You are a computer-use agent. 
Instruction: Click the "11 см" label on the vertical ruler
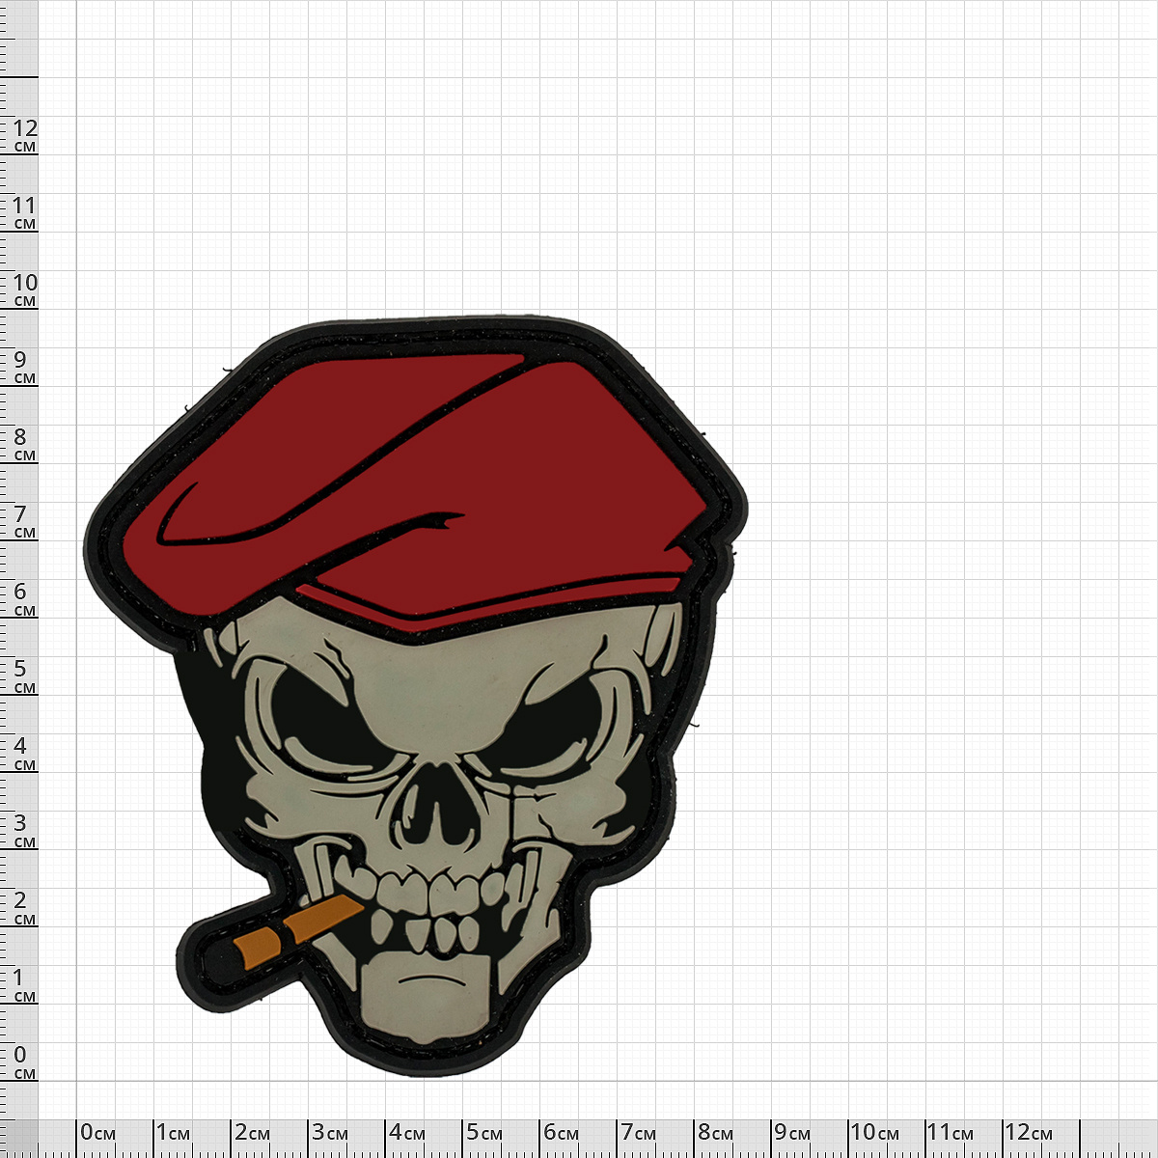pyautogui.click(x=25, y=212)
